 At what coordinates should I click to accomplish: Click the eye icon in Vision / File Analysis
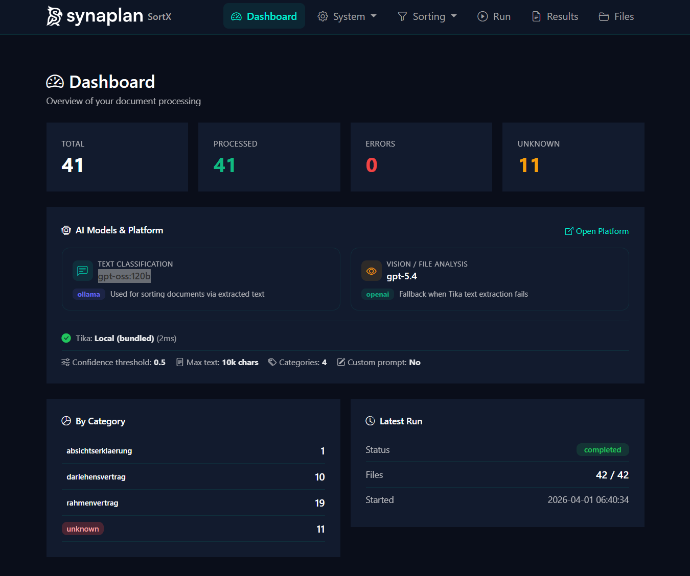point(372,271)
